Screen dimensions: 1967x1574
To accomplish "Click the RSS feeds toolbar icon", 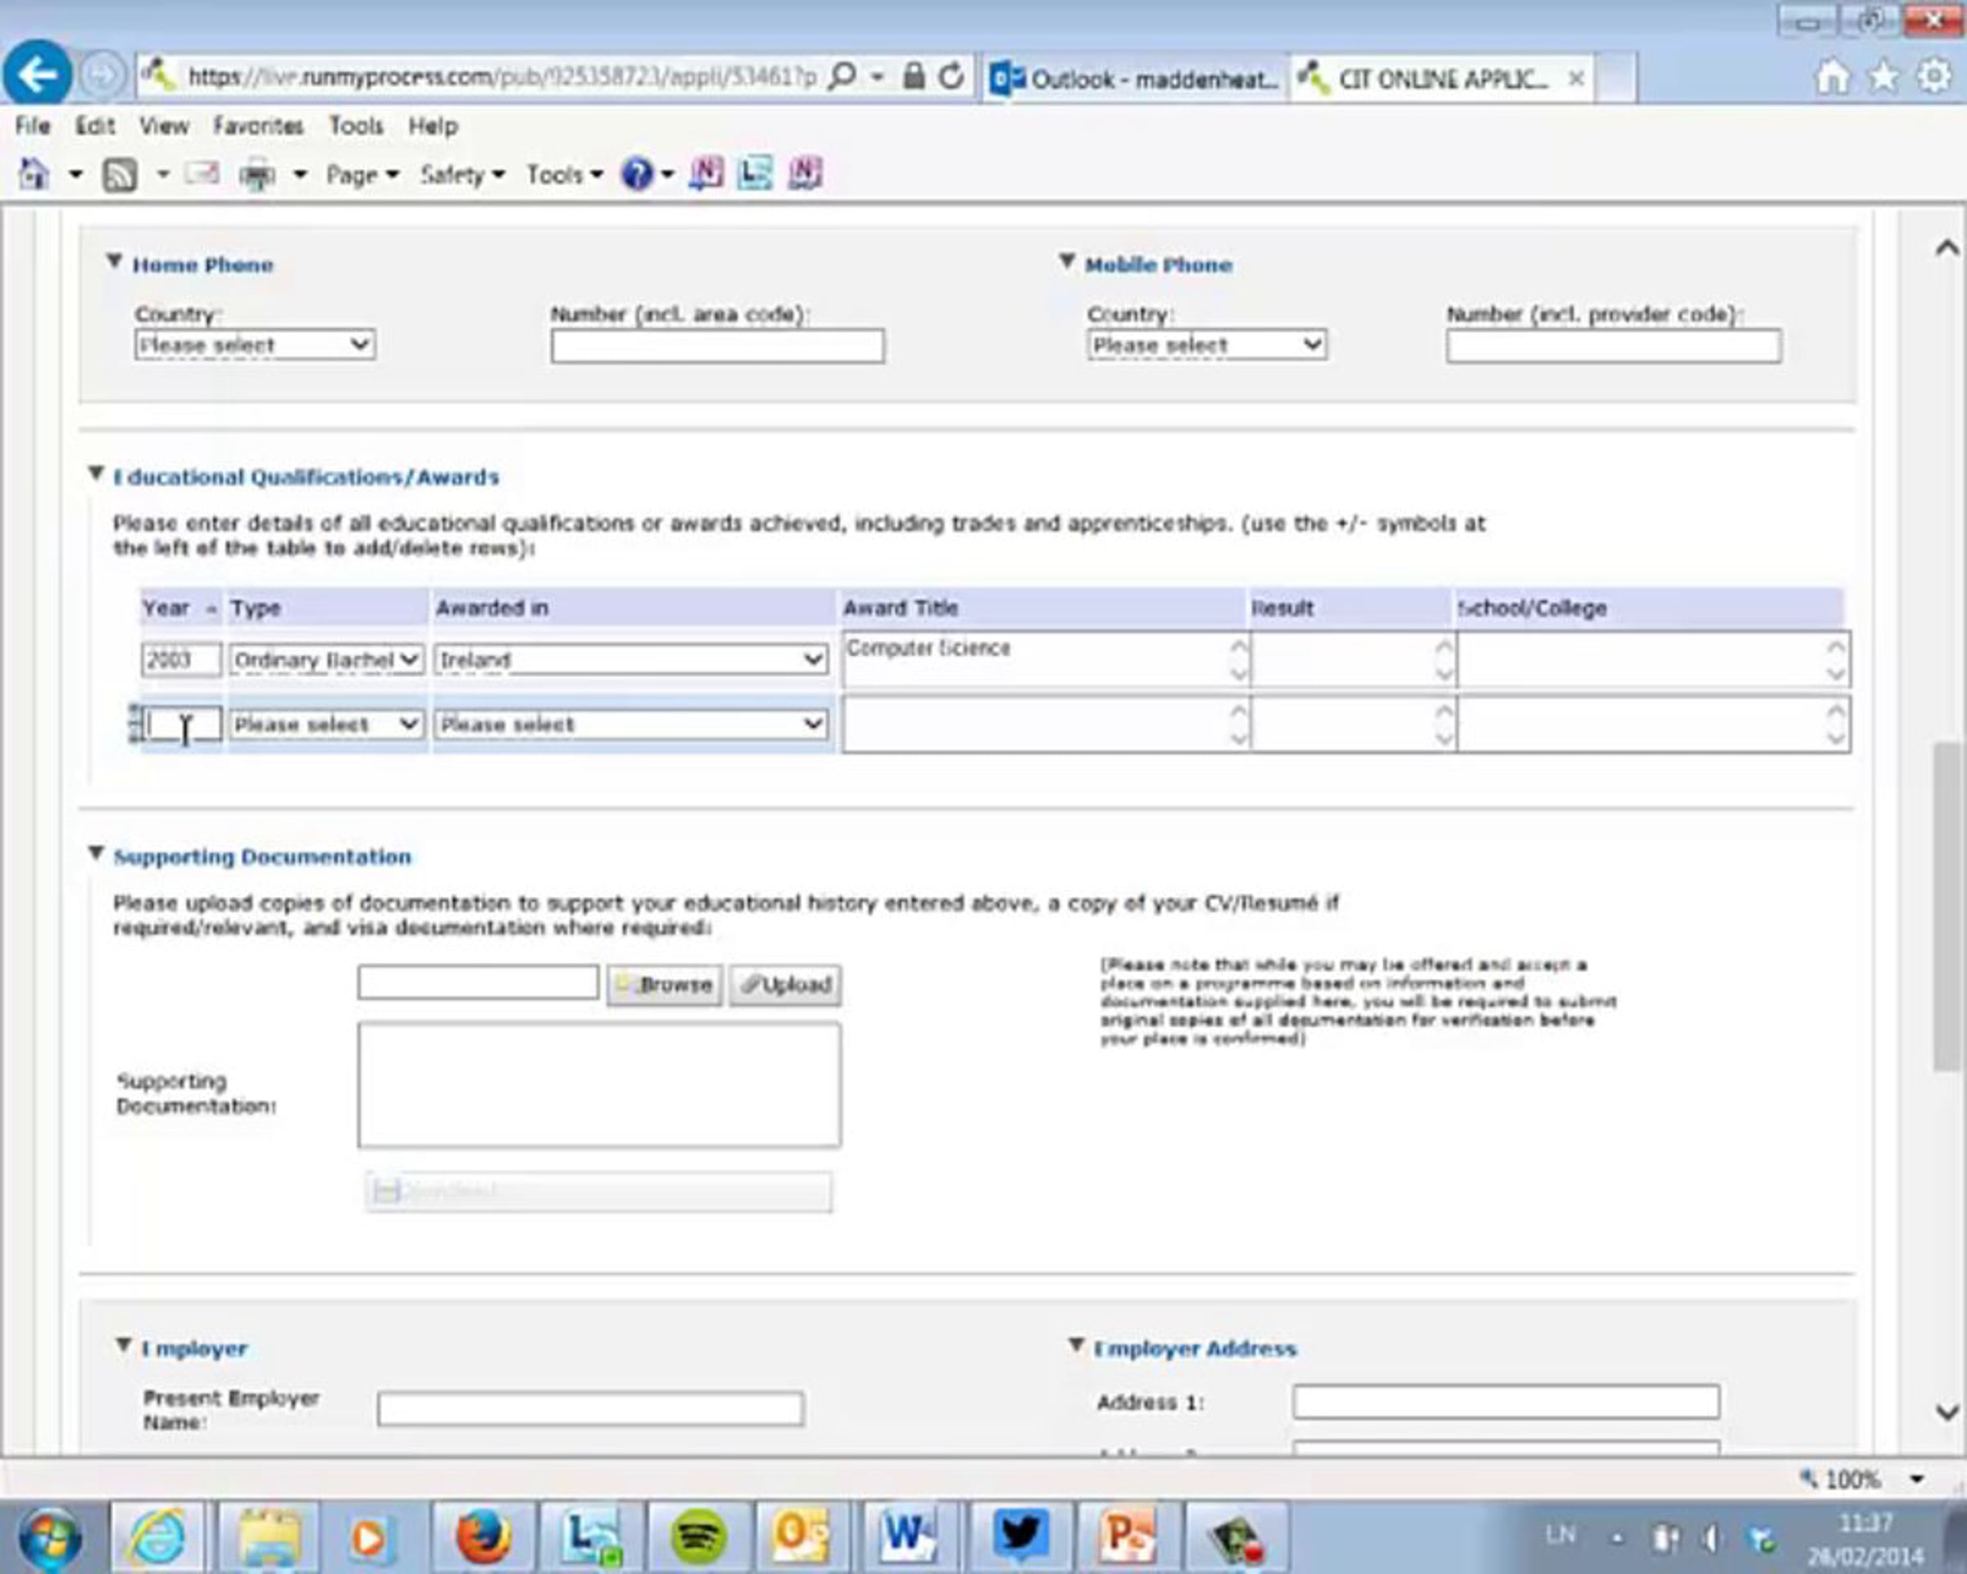I will [x=120, y=175].
